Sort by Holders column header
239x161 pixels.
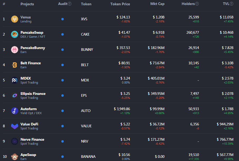[x=188, y=4]
